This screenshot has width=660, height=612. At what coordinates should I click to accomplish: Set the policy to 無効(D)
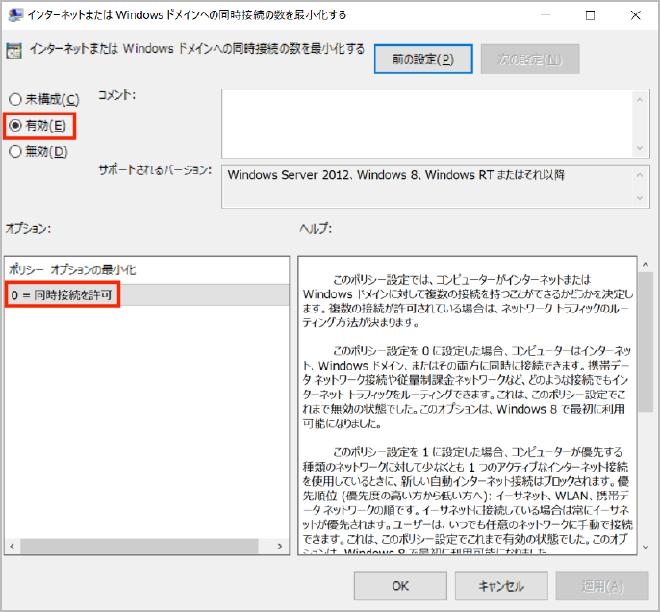[15, 151]
